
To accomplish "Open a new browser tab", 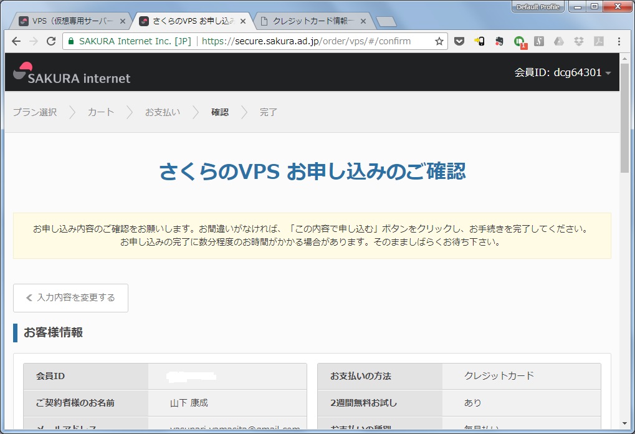I will pyautogui.click(x=386, y=21).
